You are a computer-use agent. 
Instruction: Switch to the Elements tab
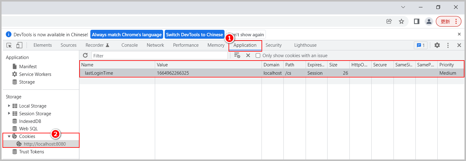coord(43,45)
